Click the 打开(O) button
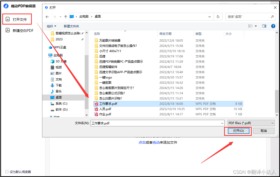This screenshot has width=280, height=177. [x=238, y=131]
